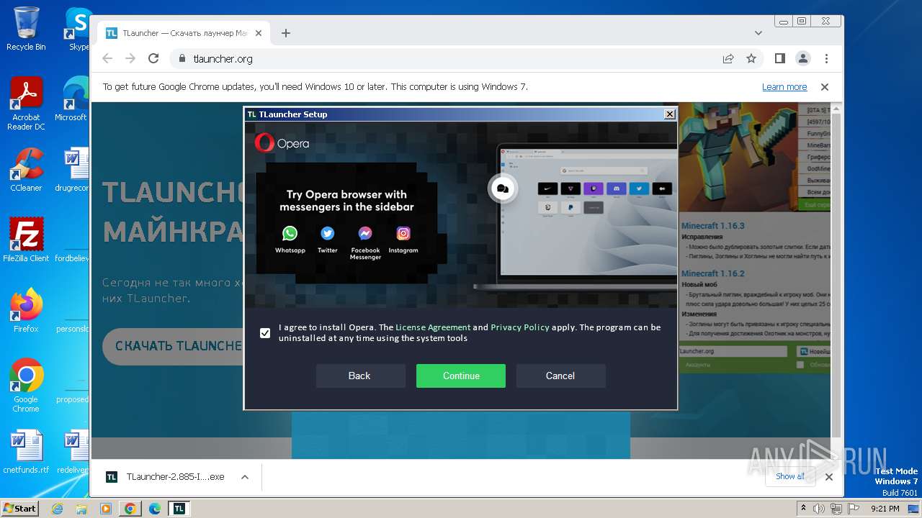
Task: Open Microsoft Edge from the taskbar
Action: click(155, 509)
